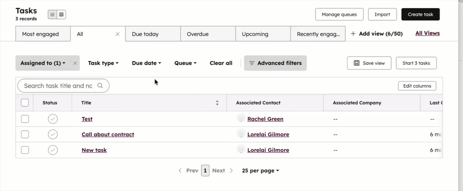Select all tasks header checkbox
The image size is (463, 191).
[25, 103]
